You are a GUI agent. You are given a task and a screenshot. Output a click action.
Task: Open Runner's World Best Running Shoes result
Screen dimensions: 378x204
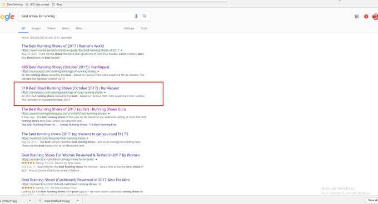pos(63,46)
